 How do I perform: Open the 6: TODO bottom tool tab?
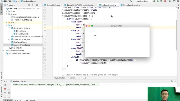(x=19, y=100)
